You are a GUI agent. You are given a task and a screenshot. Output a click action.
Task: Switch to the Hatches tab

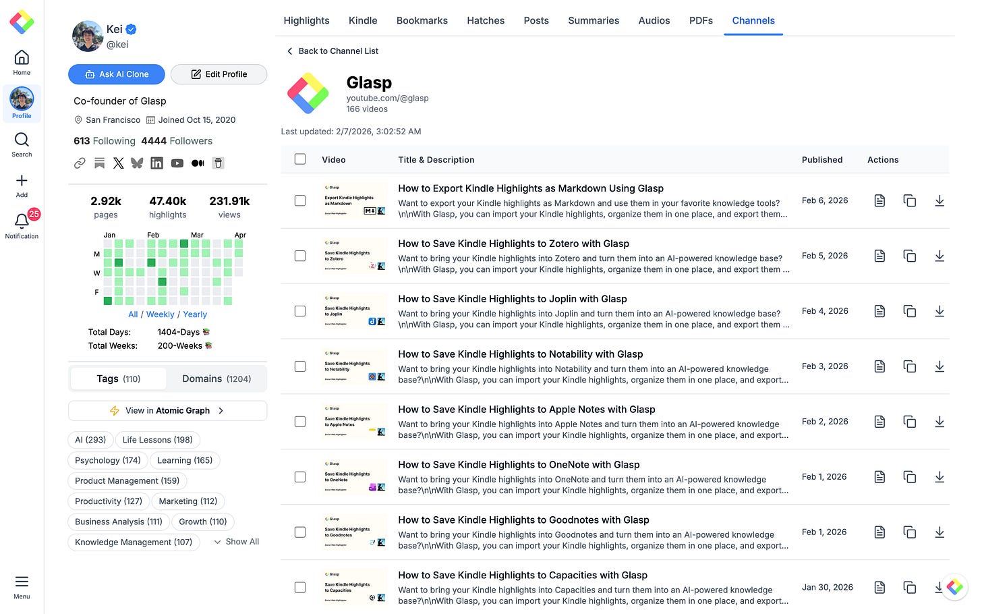point(486,20)
